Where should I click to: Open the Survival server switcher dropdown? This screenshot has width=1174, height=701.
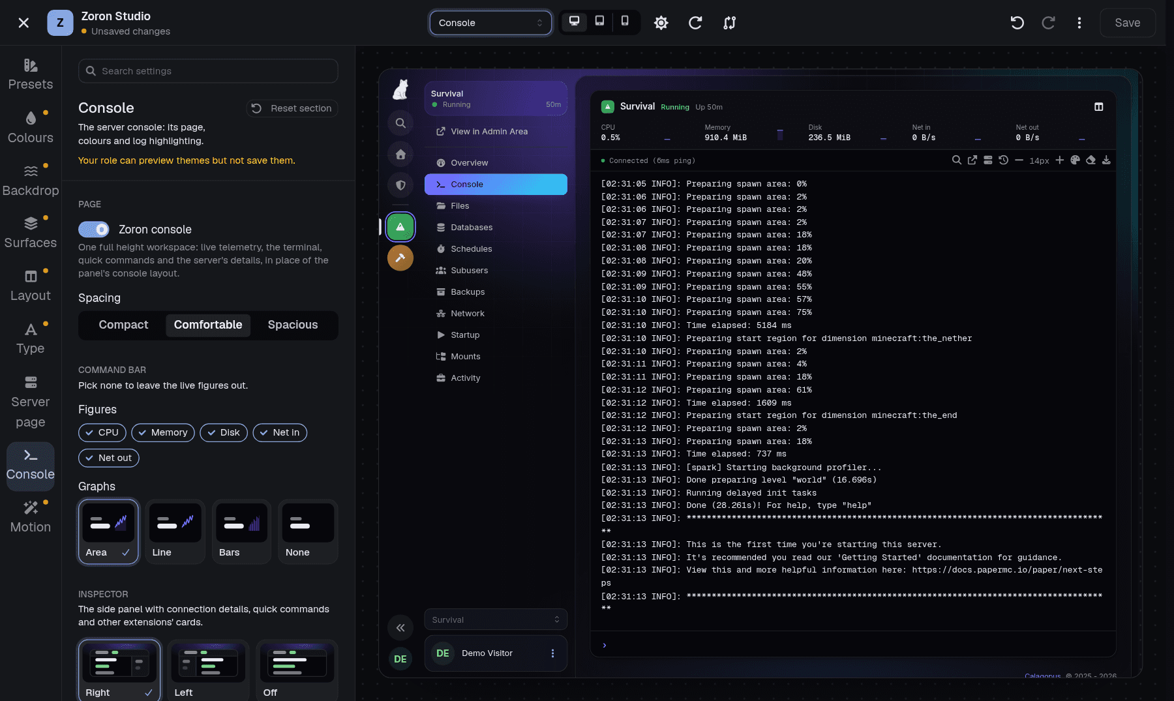point(496,619)
